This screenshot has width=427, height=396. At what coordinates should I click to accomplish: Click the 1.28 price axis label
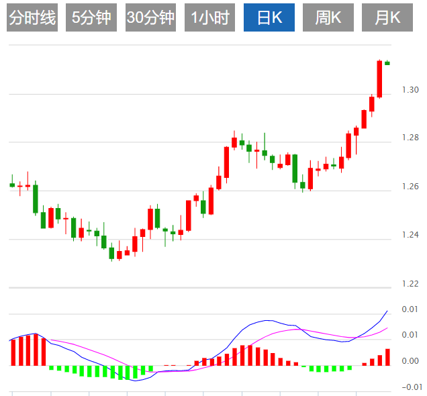tap(410, 138)
